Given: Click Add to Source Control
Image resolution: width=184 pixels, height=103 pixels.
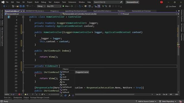Looking at the screenshot, I should click(146, 101).
